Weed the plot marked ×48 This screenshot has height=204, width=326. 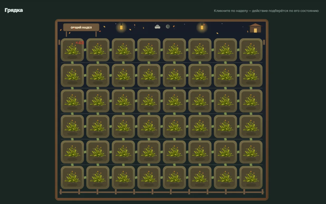pyautogui.click(x=72, y=50)
